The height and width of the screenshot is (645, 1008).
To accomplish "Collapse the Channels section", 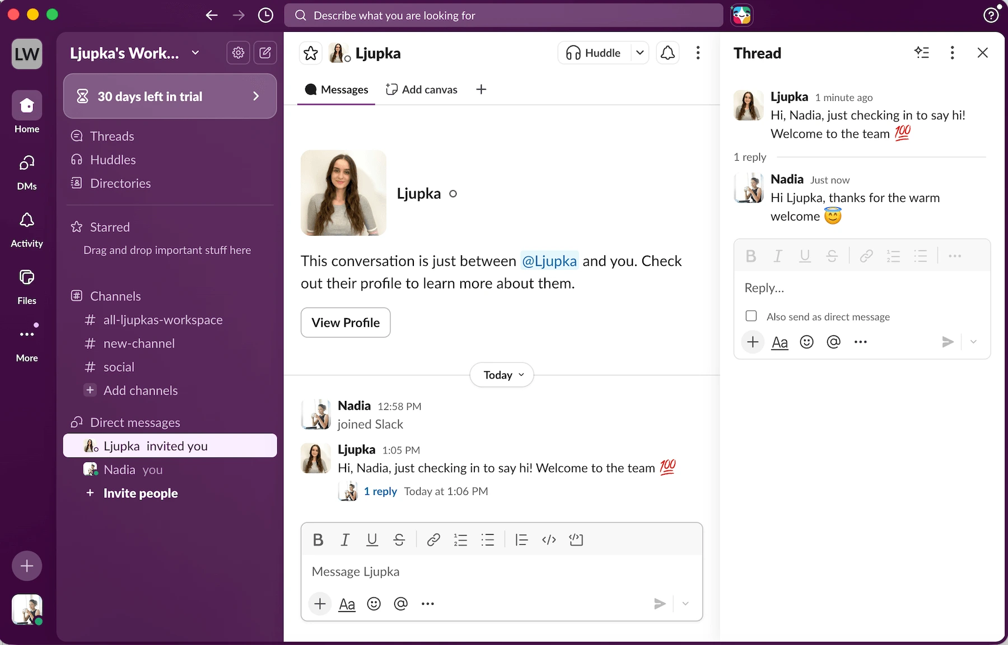I will tap(115, 296).
